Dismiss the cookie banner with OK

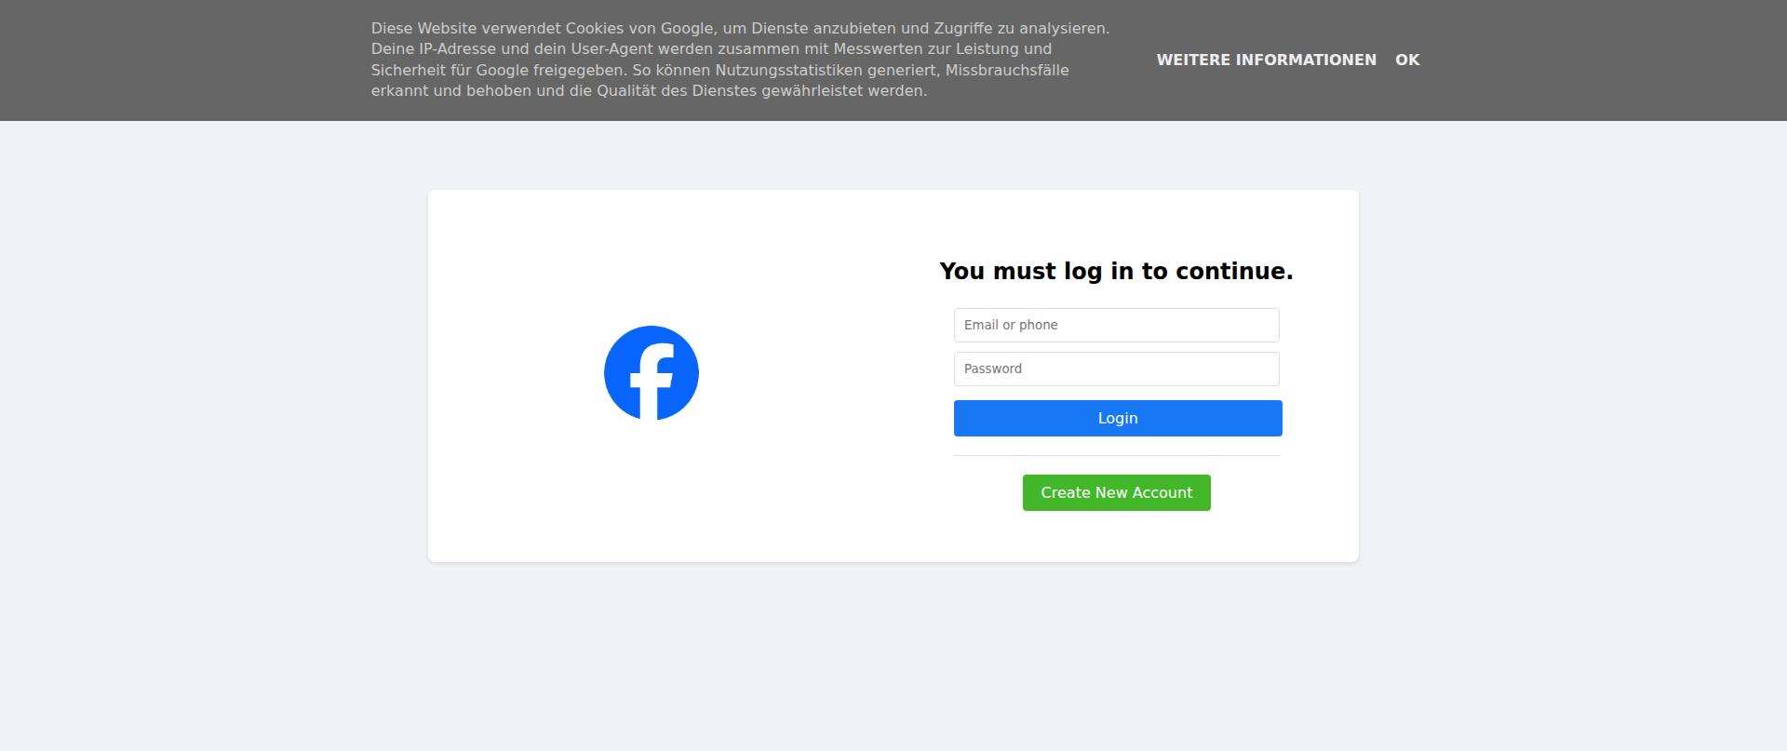click(1407, 60)
